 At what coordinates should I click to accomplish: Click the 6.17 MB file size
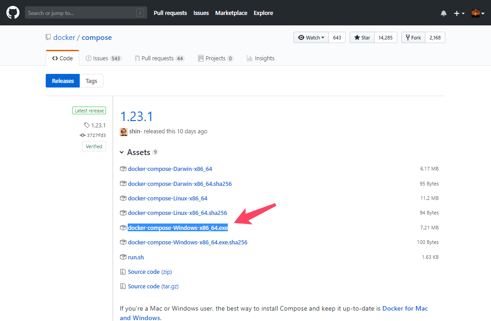[429, 169]
